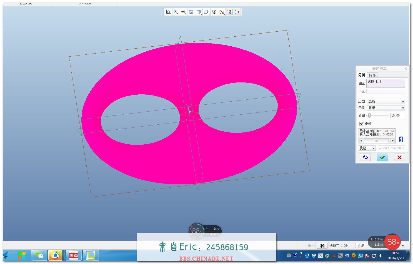This screenshot has height=264, width=413.
Task: Click the binoculars search tool icon
Action: click(322, 246)
